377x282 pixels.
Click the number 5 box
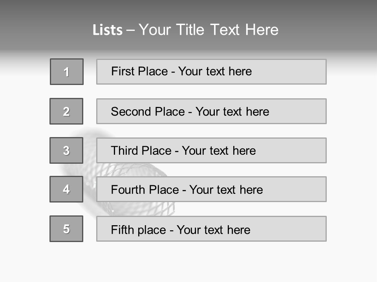pos(66,229)
